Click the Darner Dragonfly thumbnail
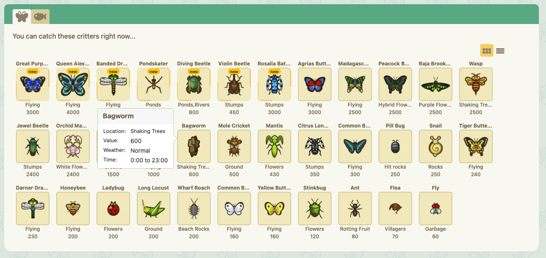 tap(32, 208)
